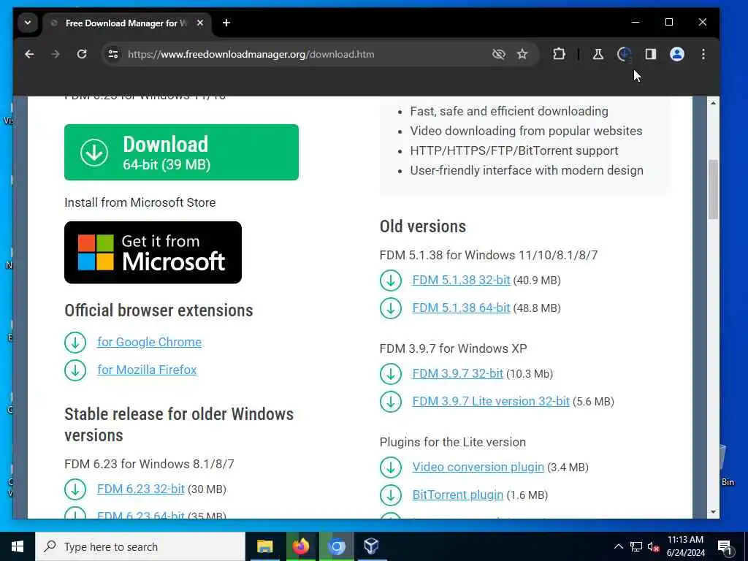This screenshot has width=748, height=561.
Task: Open the for Google Chrome extension link
Action: click(149, 342)
